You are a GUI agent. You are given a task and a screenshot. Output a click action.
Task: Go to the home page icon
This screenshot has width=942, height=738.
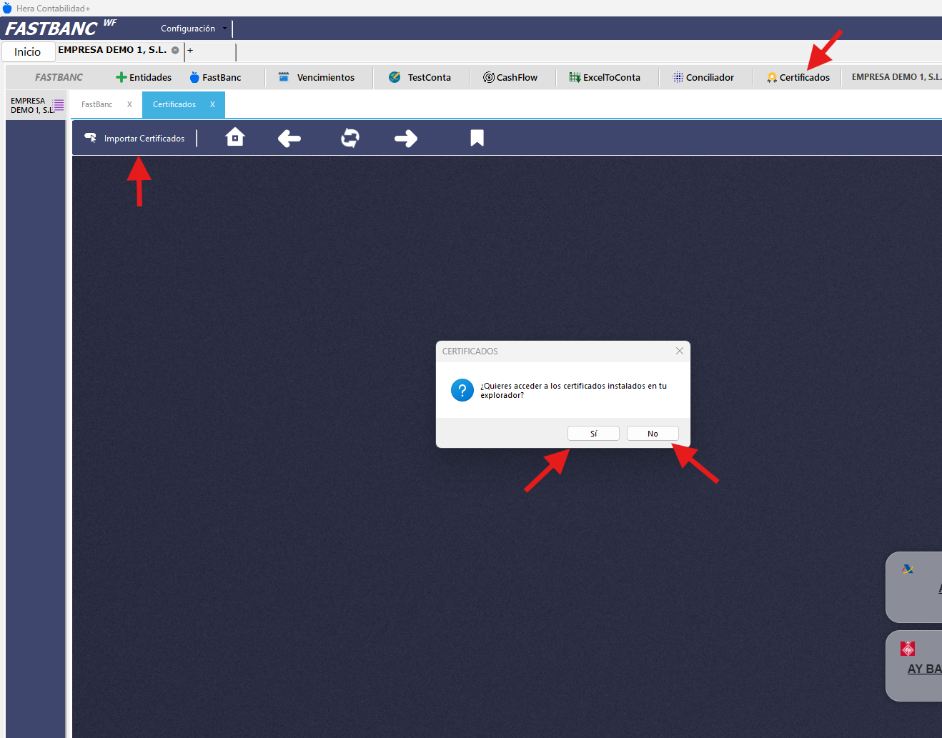[x=235, y=137]
